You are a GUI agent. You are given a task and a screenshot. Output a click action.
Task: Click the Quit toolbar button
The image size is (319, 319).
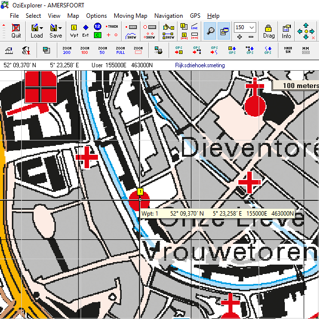16,31
